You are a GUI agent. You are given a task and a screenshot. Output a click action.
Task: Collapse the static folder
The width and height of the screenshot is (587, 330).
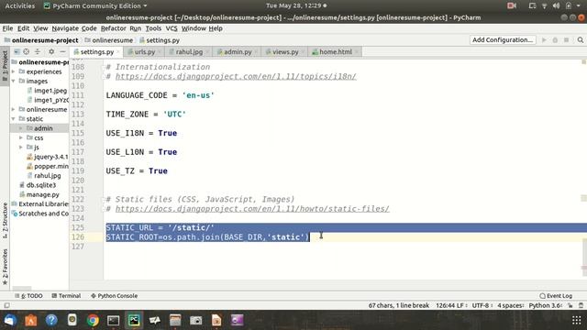[14, 118]
